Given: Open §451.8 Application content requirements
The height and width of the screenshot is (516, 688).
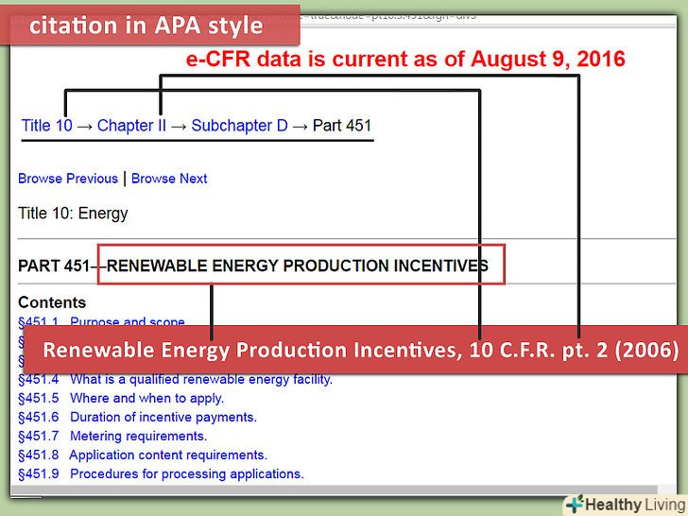Looking at the screenshot, I should 143,455.
